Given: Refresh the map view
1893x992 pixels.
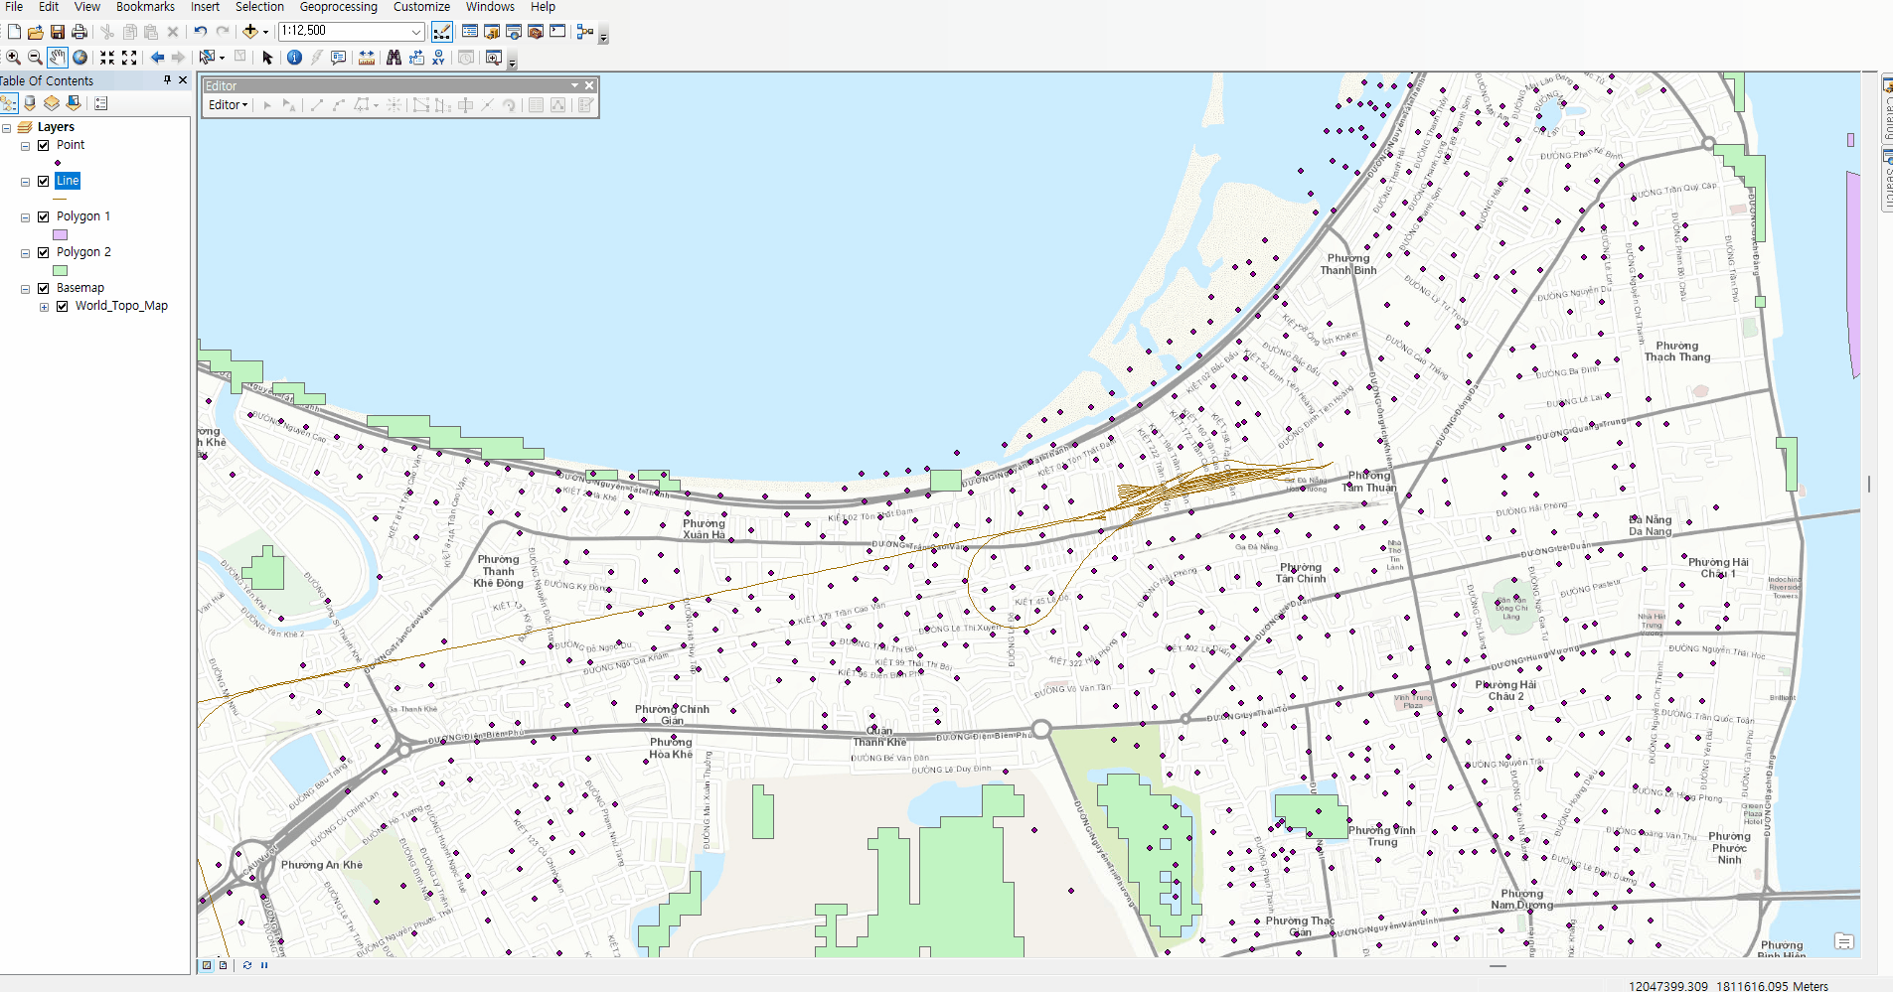Looking at the screenshot, I should [246, 965].
